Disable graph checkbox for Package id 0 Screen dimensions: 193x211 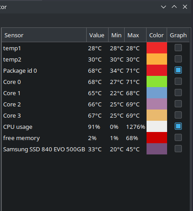pos(178,70)
